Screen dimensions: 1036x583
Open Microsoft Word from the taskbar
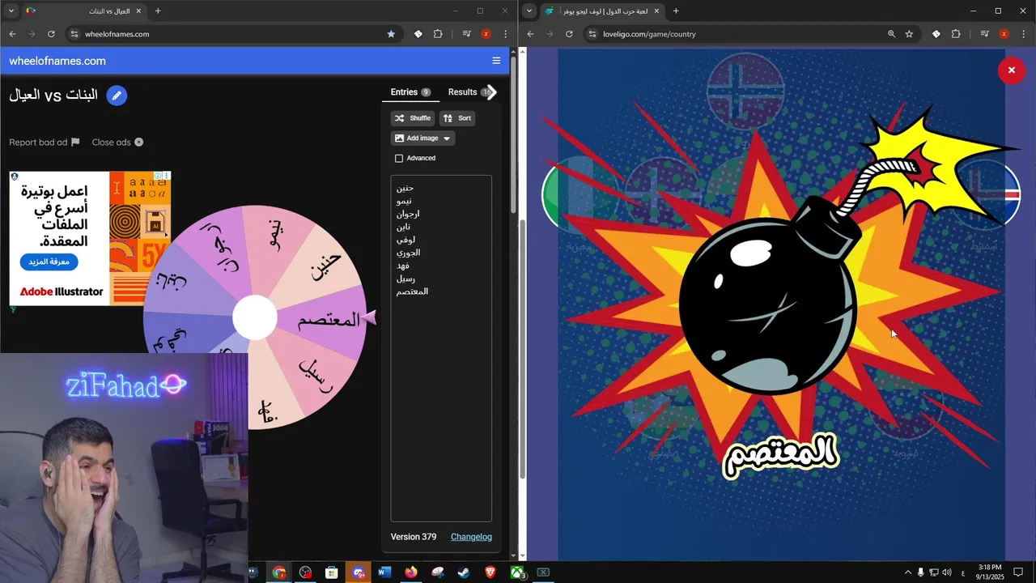point(384,572)
